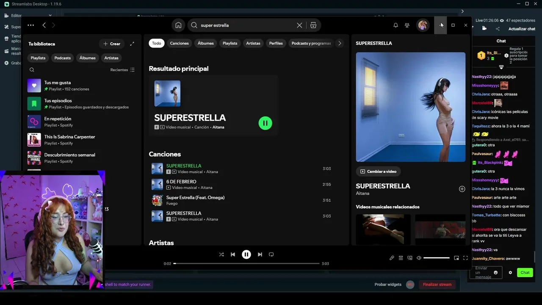Viewport: 542px width, 305px height.
Task: Open Recientes sort dropdown in library
Action: coord(122,70)
